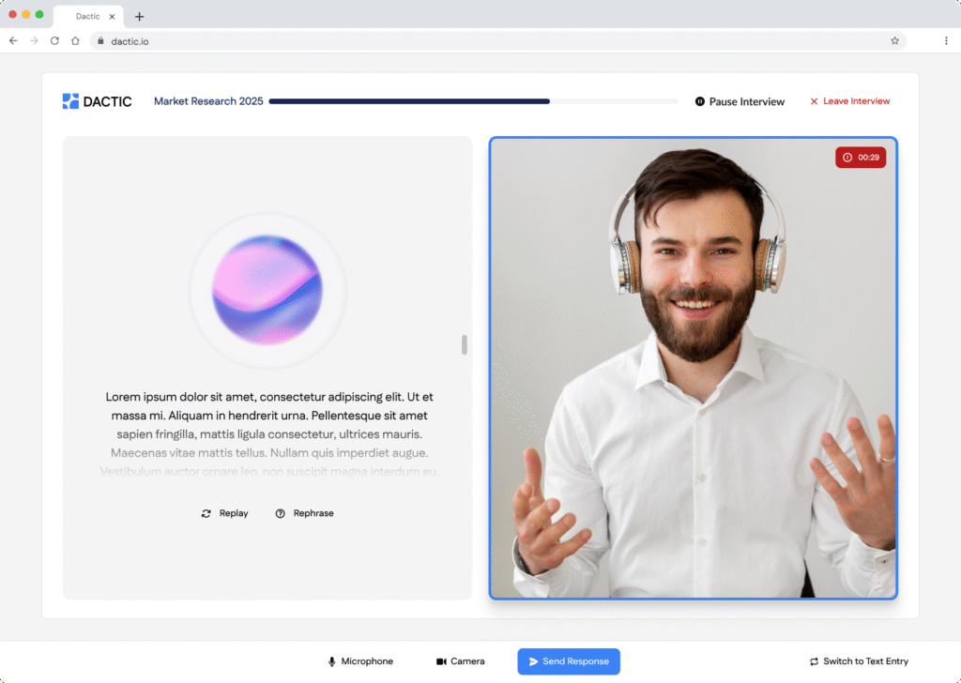Open the site information lock icon
Image resolution: width=961 pixels, height=683 pixels.
(x=99, y=40)
